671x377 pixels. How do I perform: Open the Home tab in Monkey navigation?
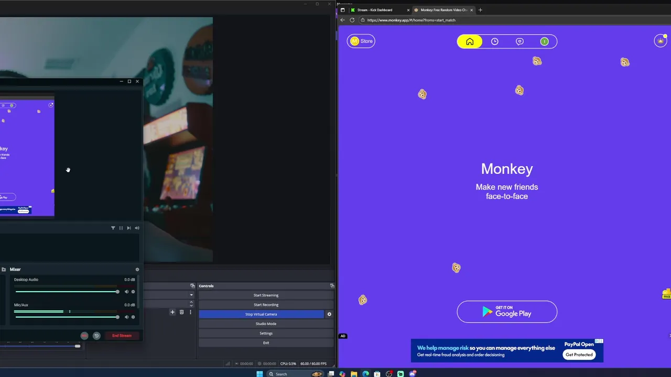[470, 41]
